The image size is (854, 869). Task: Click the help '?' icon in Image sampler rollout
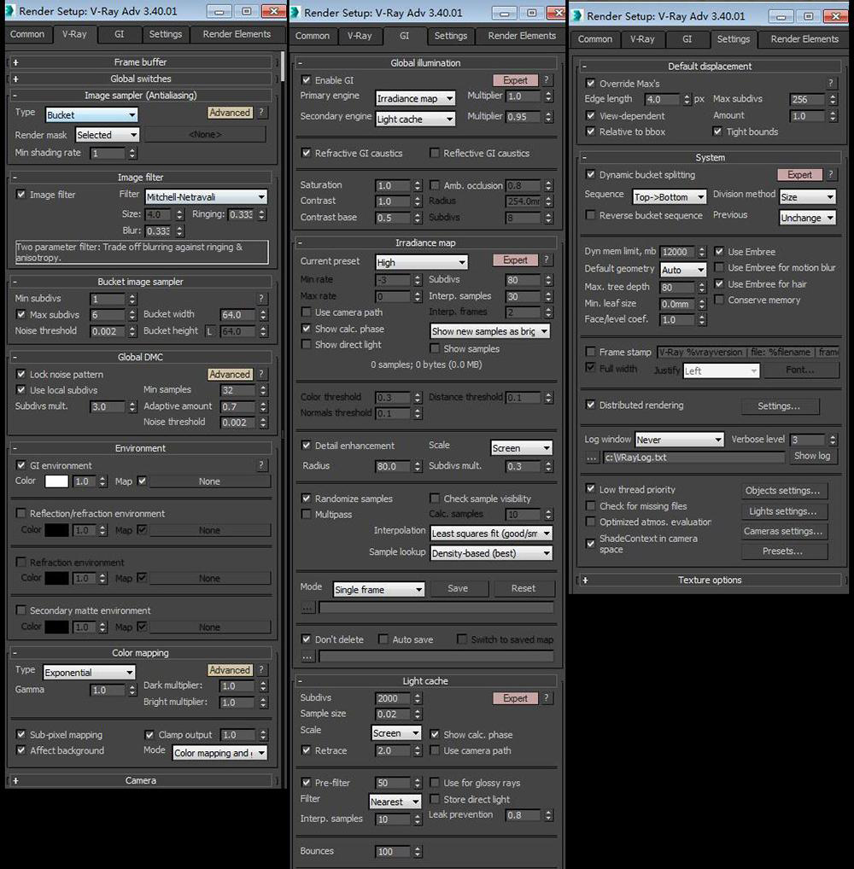261,113
